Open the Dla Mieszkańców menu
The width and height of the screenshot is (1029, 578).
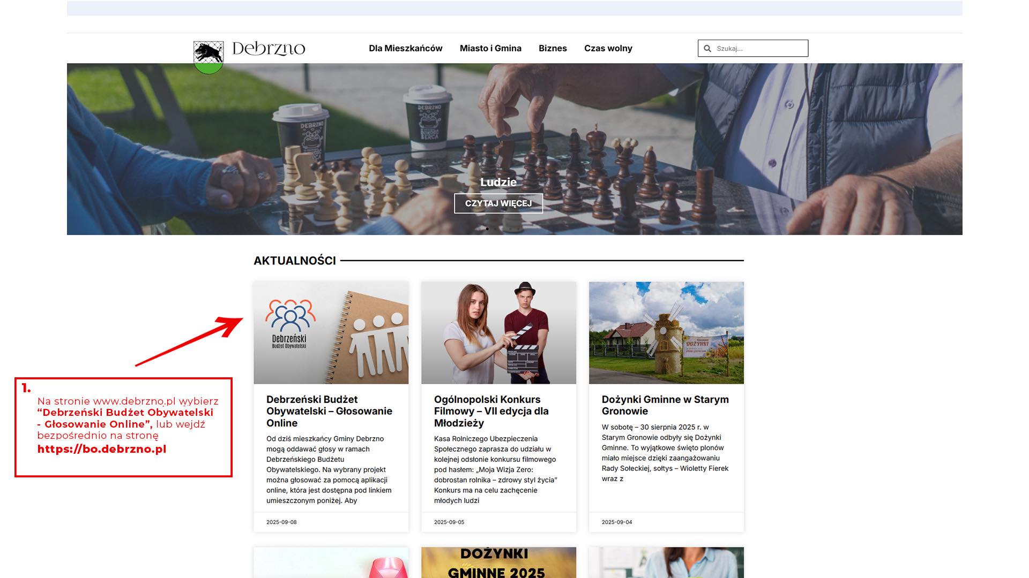(x=405, y=48)
